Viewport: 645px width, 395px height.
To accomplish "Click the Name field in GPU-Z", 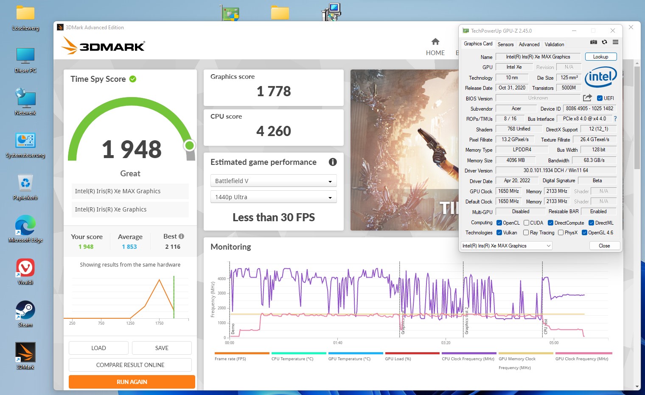I will [x=538, y=56].
